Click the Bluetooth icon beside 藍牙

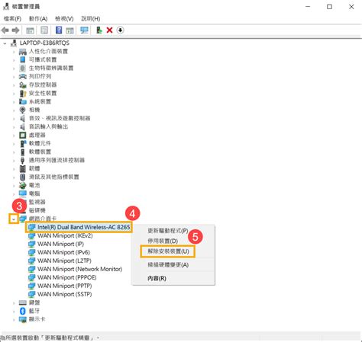[23, 311]
